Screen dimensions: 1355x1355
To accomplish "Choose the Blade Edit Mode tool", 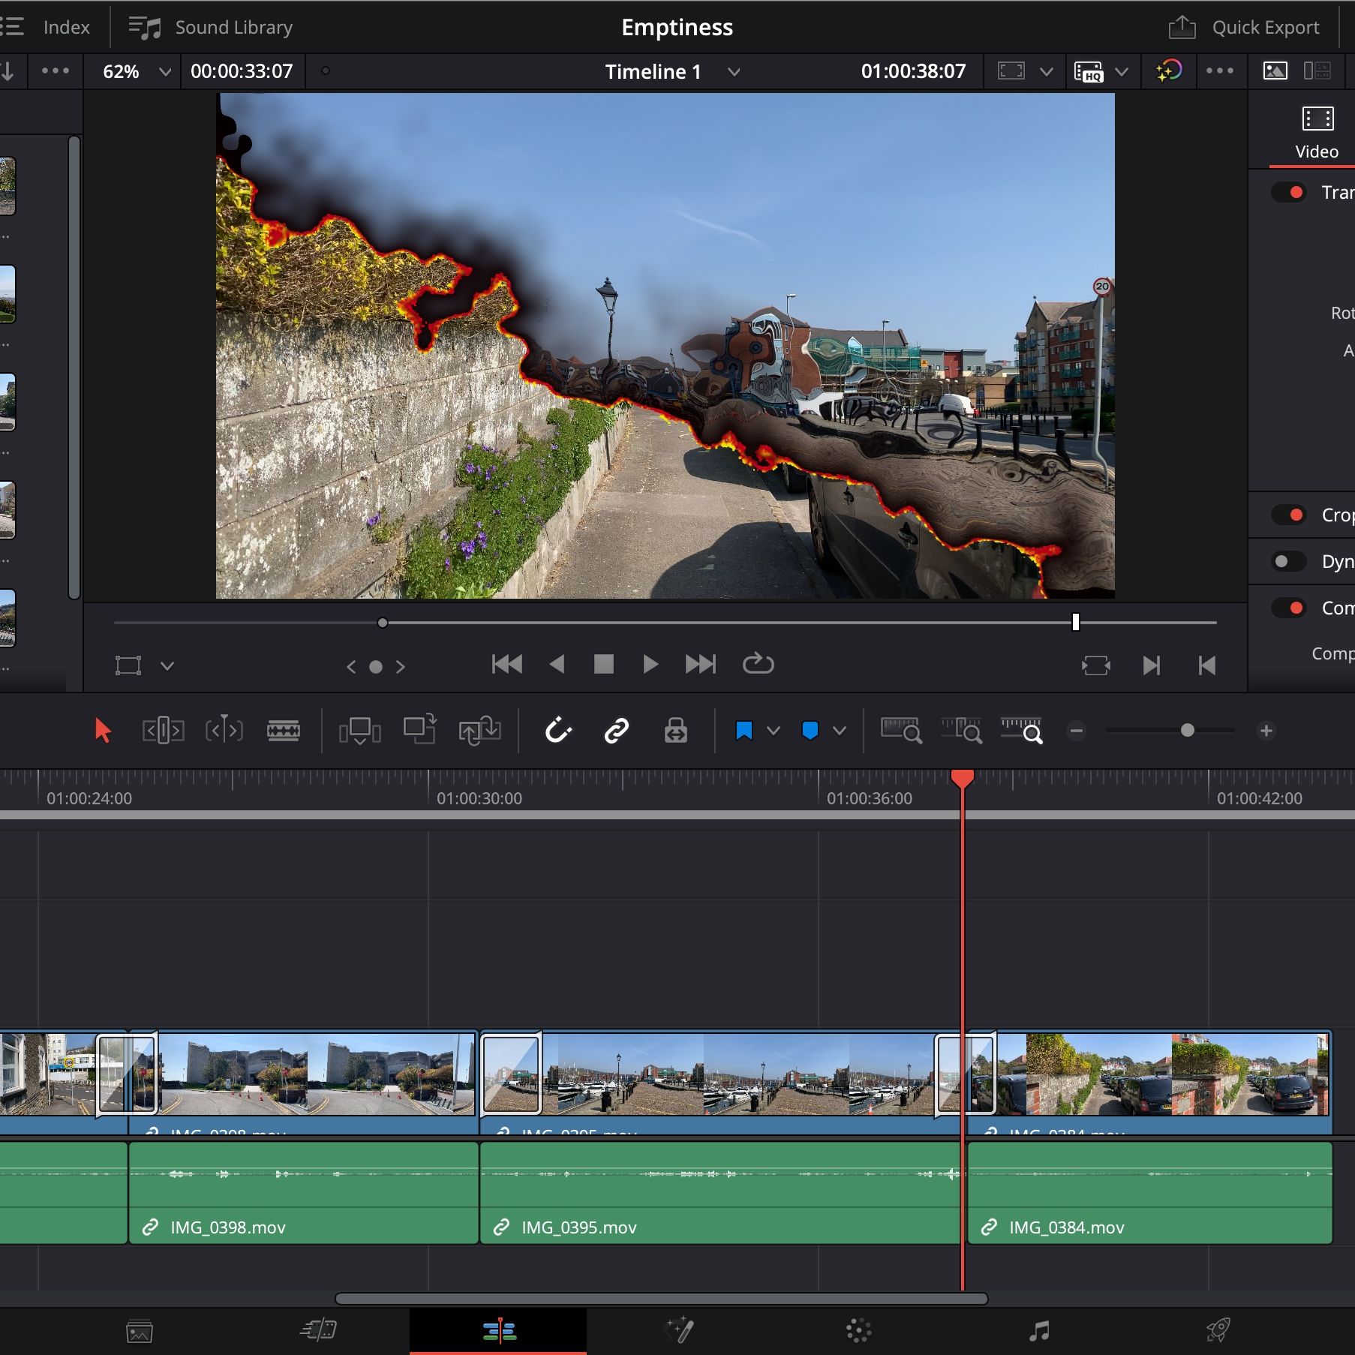I will tap(283, 730).
